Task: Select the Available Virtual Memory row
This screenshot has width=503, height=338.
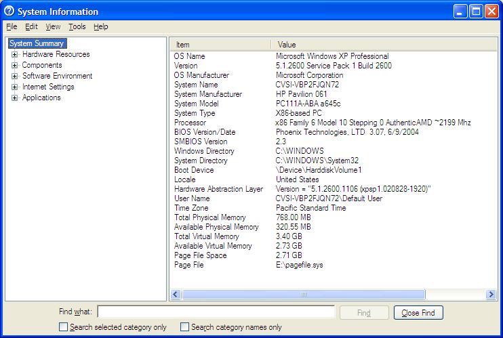Action: (x=333, y=246)
